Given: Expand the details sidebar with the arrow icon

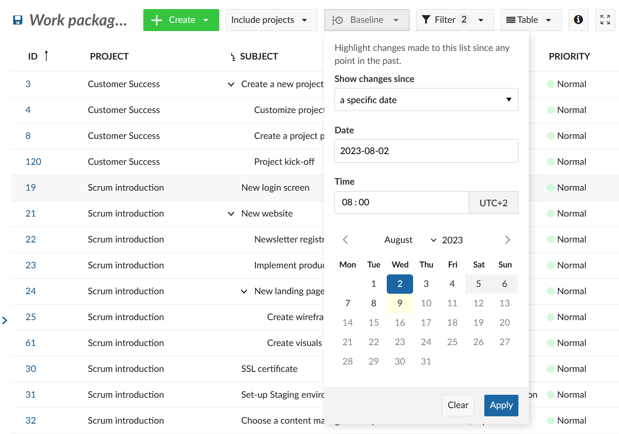Looking at the screenshot, I should [x=5, y=320].
